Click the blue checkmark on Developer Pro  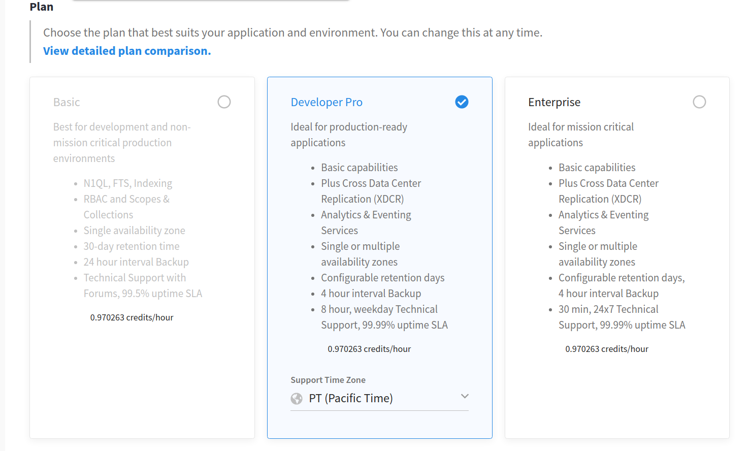coord(462,102)
